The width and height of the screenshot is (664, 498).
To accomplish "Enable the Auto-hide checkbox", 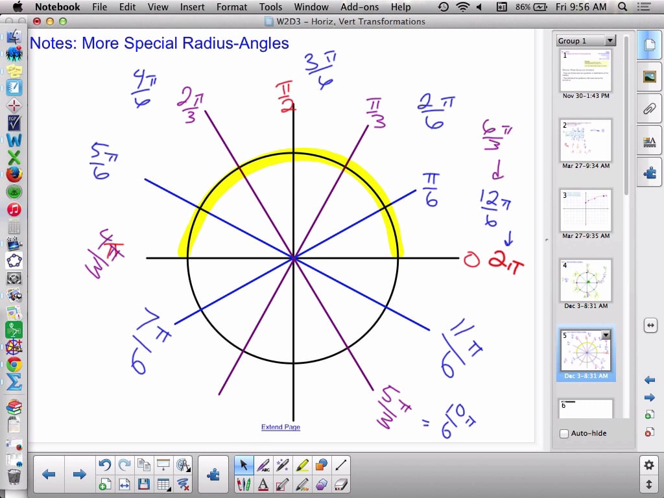I will click(x=564, y=433).
